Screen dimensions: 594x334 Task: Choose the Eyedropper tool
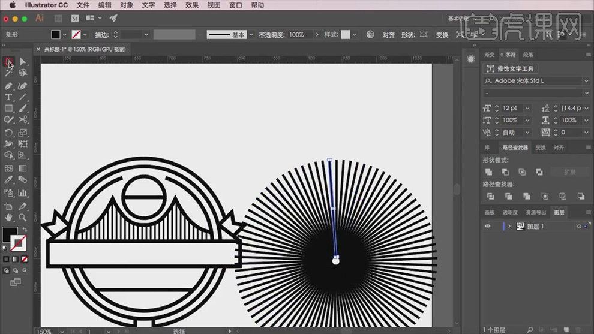pos(8,180)
